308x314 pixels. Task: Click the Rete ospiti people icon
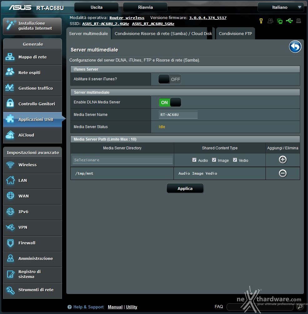[x=10, y=72]
